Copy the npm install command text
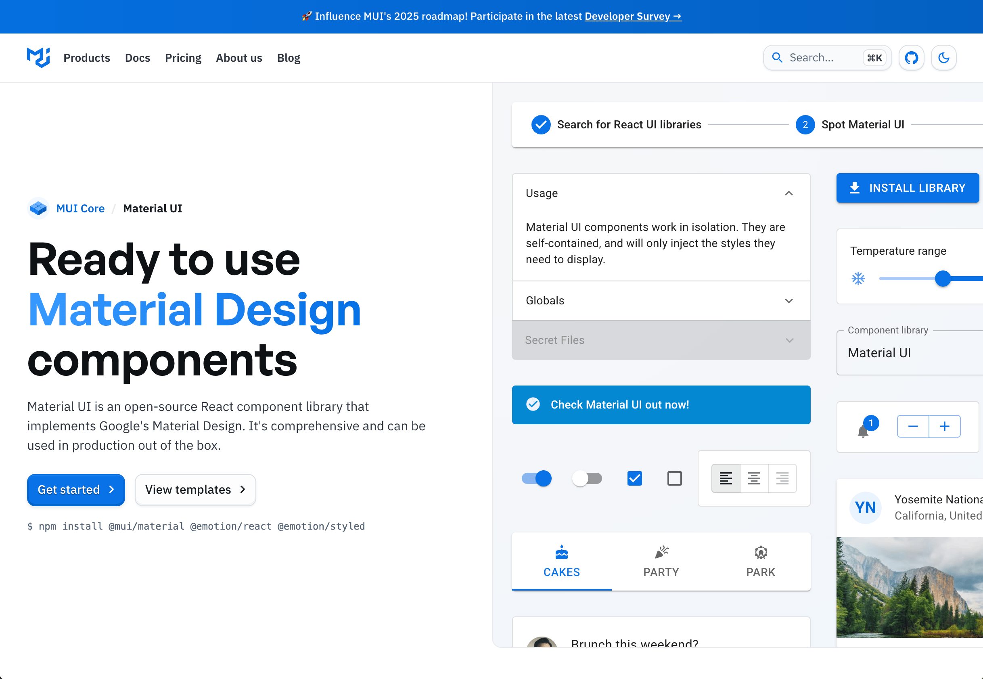This screenshot has height=679, width=983. coord(196,526)
